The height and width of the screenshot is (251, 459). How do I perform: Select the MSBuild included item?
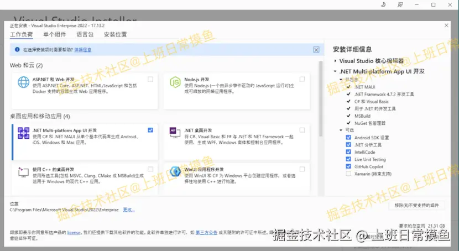362,116
